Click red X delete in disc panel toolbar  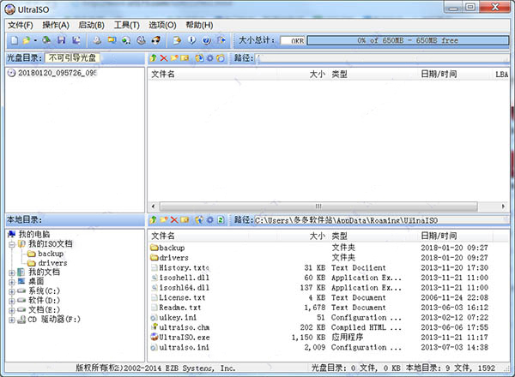(x=164, y=58)
